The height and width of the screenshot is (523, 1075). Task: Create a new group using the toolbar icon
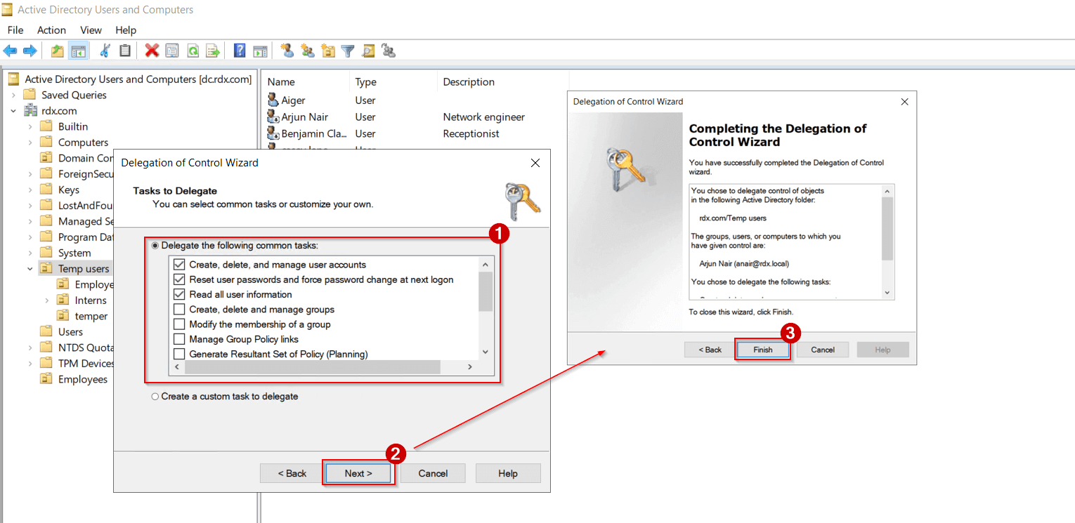[x=306, y=50]
